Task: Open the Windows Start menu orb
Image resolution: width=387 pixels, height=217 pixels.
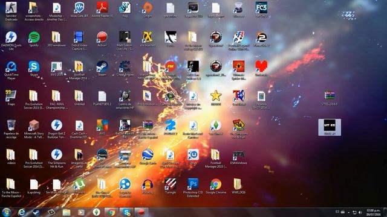Action: tap(6, 212)
